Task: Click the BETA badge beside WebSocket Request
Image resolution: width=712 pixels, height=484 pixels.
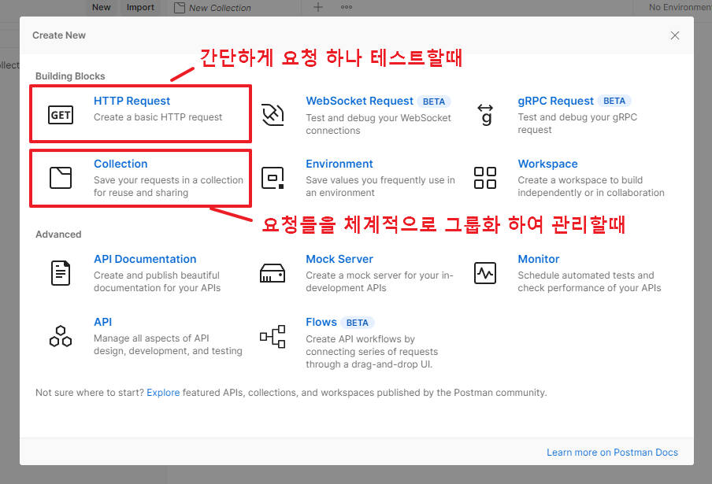Action: pos(434,102)
